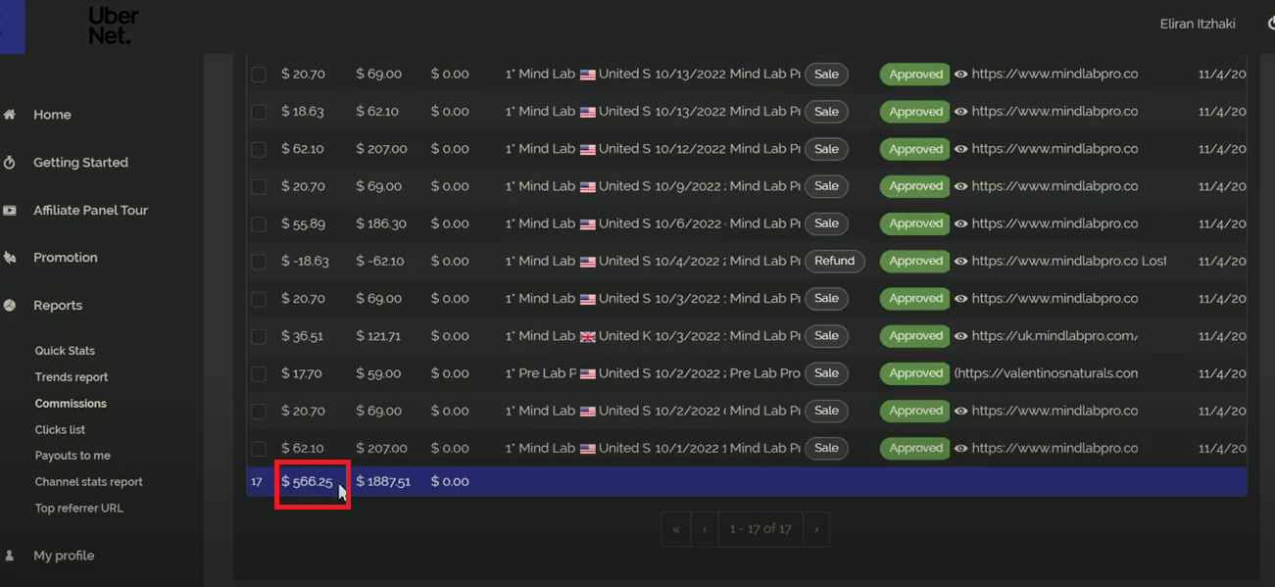This screenshot has height=587, width=1275.
Task: Click the US flag on the $55.89 row
Action: tap(588, 224)
